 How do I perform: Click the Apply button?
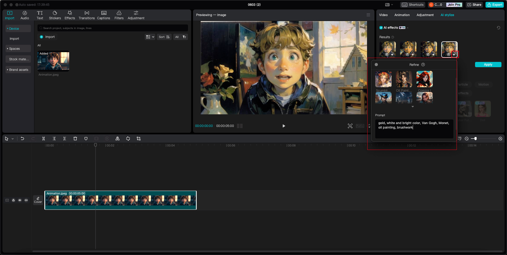point(488,64)
